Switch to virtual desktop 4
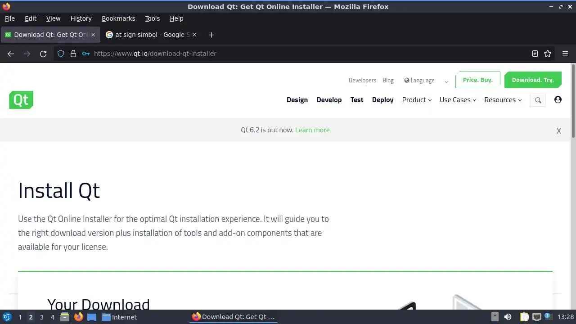This screenshot has width=576, height=324. (x=52, y=317)
